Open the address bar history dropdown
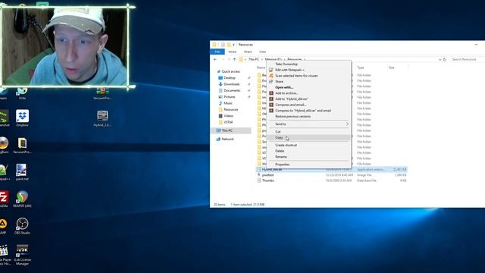The width and height of the screenshot is (485, 273). pyautogui.click(x=440, y=59)
